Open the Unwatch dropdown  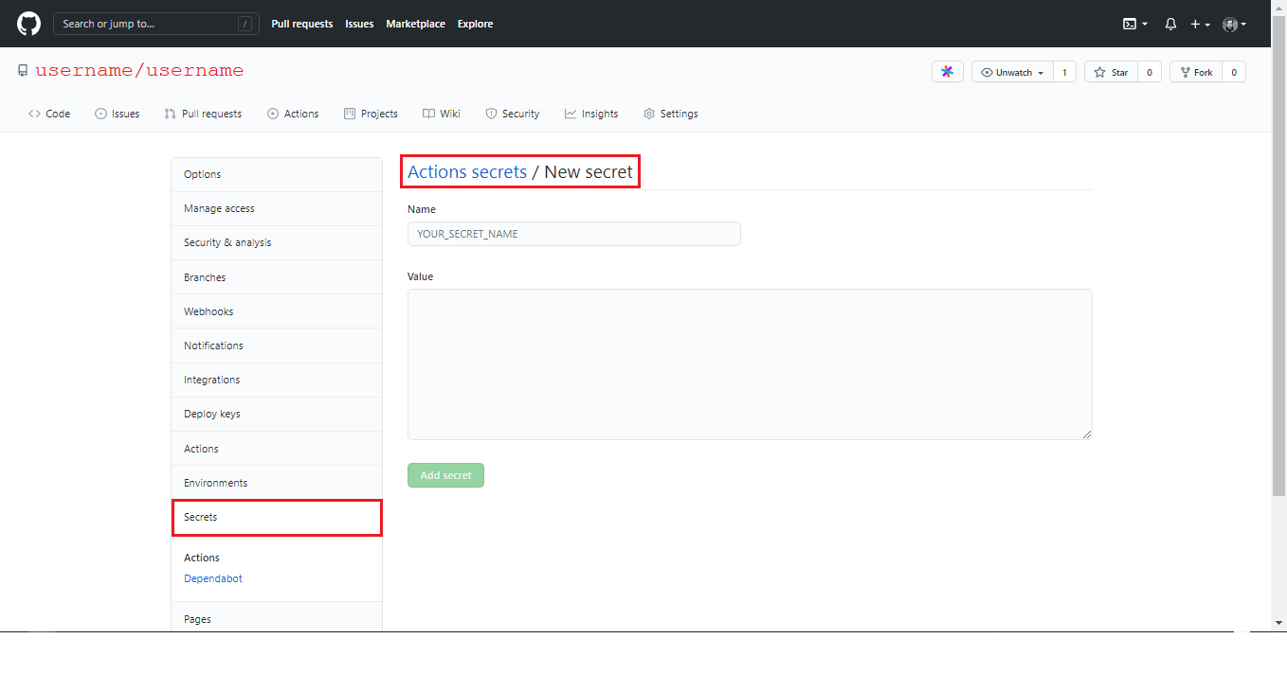(x=1011, y=71)
